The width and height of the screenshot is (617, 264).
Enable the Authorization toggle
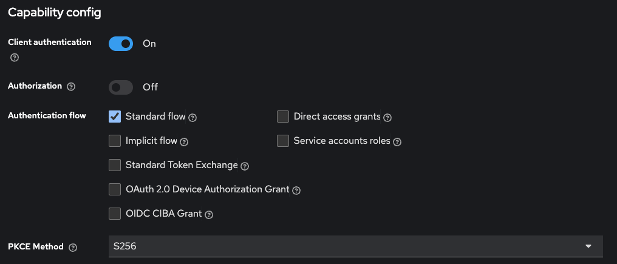121,87
